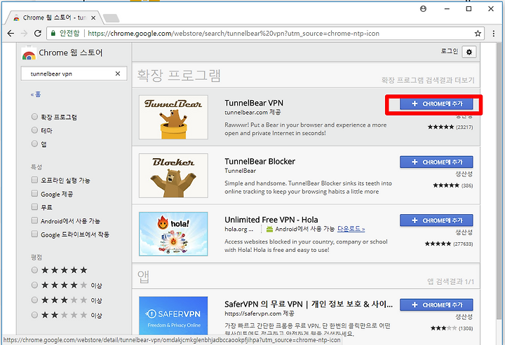Select the 확장 프로그램 radio button
This screenshot has width=505, height=345.
pos(34,117)
